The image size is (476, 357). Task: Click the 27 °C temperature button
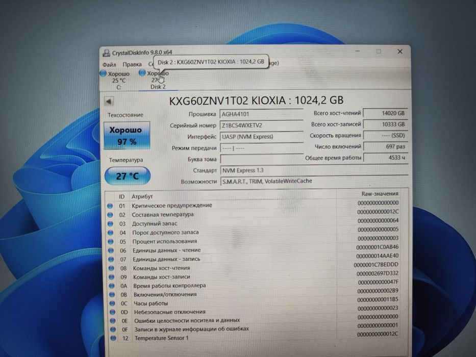[128, 176]
